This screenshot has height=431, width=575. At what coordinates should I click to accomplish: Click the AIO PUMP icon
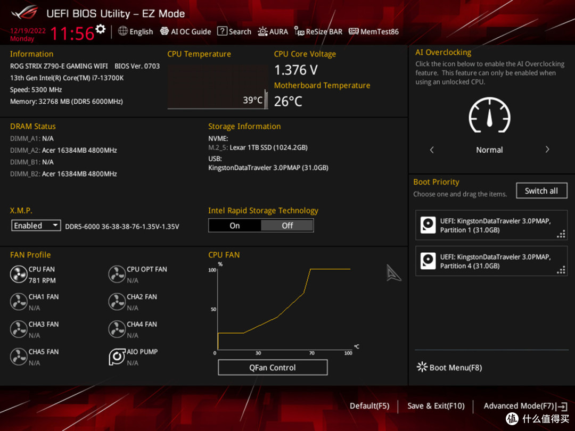point(117,357)
